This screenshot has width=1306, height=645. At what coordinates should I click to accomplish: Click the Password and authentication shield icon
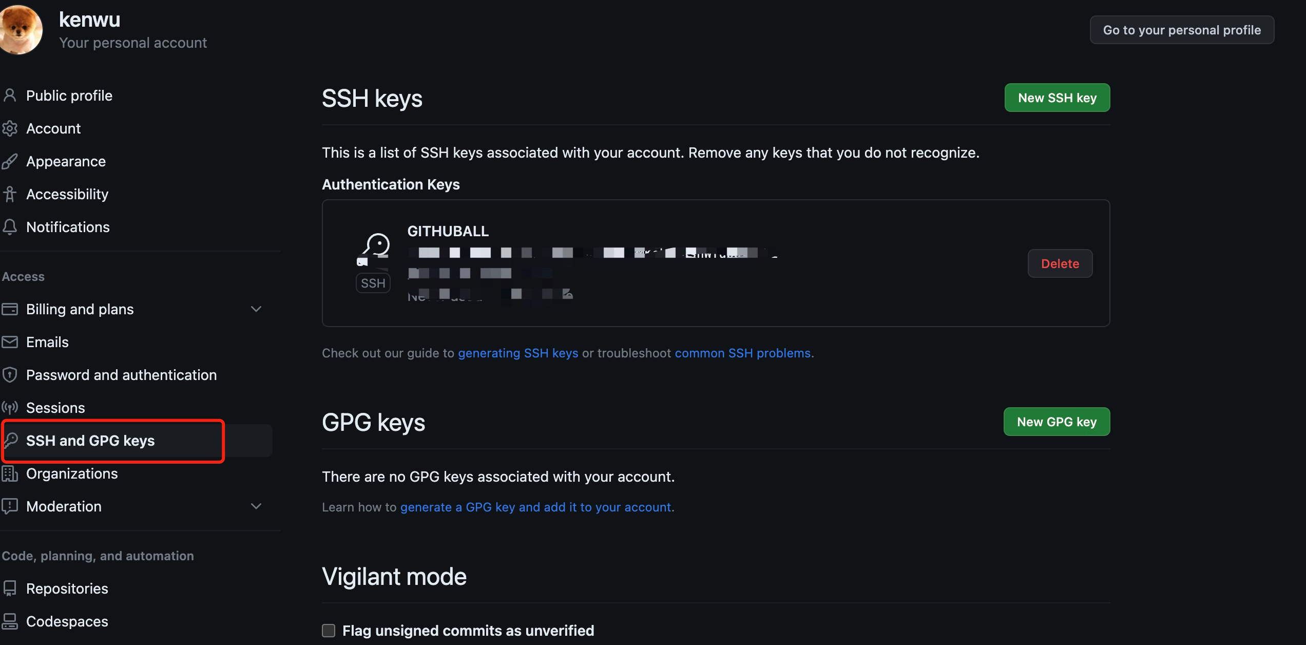tap(10, 375)
